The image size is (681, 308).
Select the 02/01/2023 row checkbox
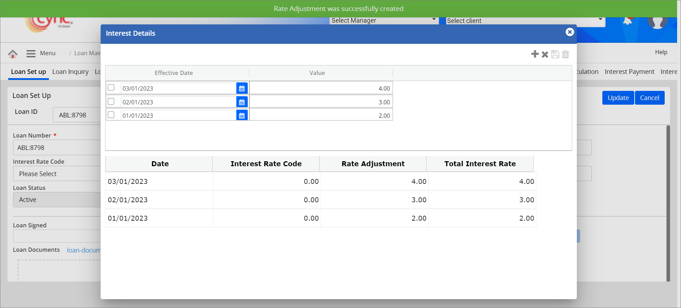click(111, 101)
